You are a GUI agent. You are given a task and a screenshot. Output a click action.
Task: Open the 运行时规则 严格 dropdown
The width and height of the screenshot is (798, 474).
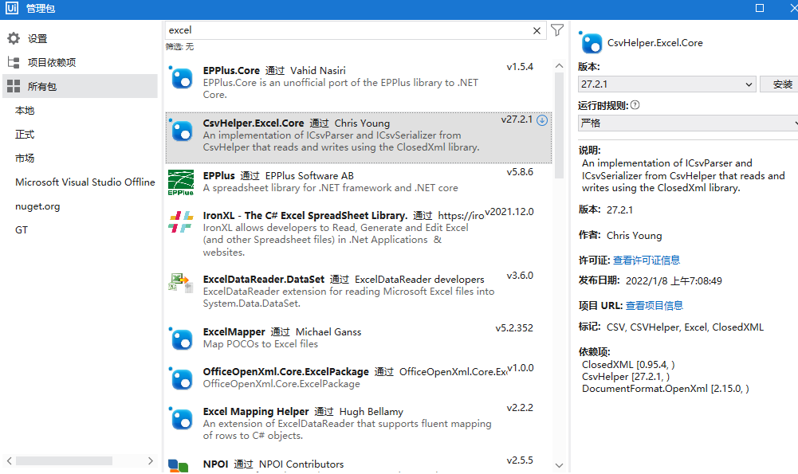pyautogui.click(x=688, y=123)
